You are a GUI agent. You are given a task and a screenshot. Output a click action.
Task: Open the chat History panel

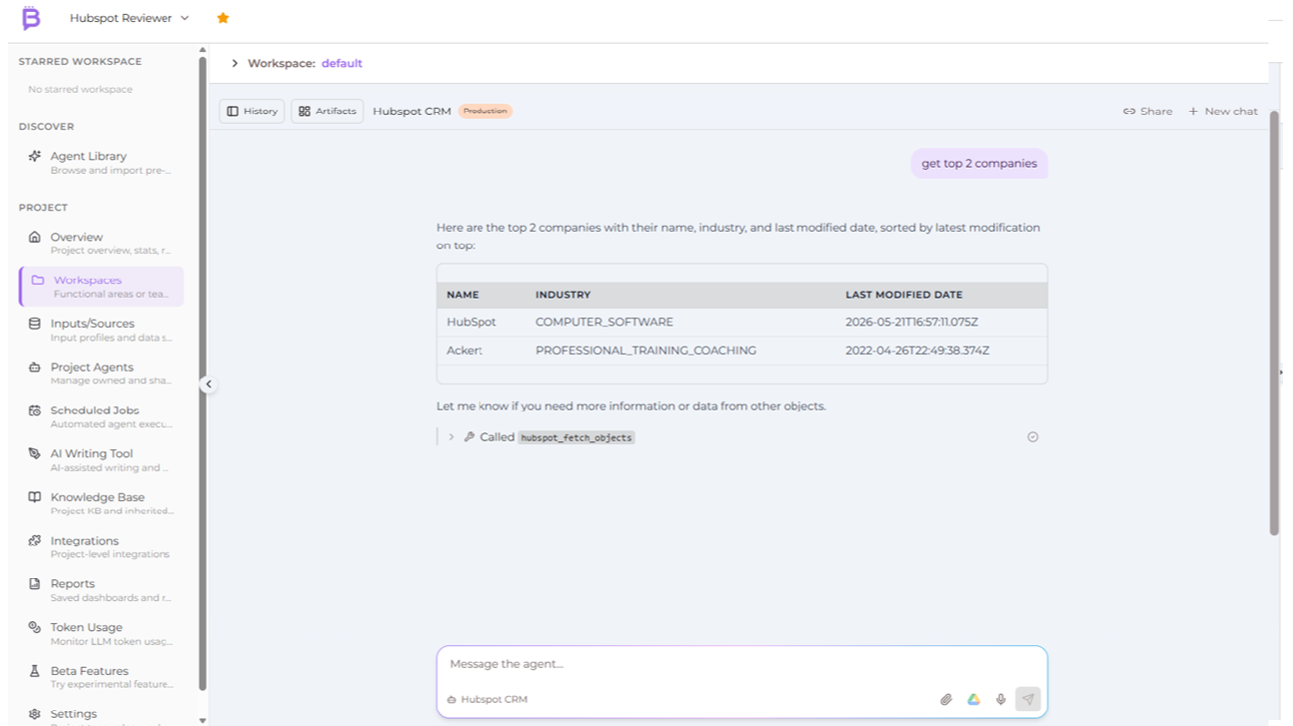(252, 111)
